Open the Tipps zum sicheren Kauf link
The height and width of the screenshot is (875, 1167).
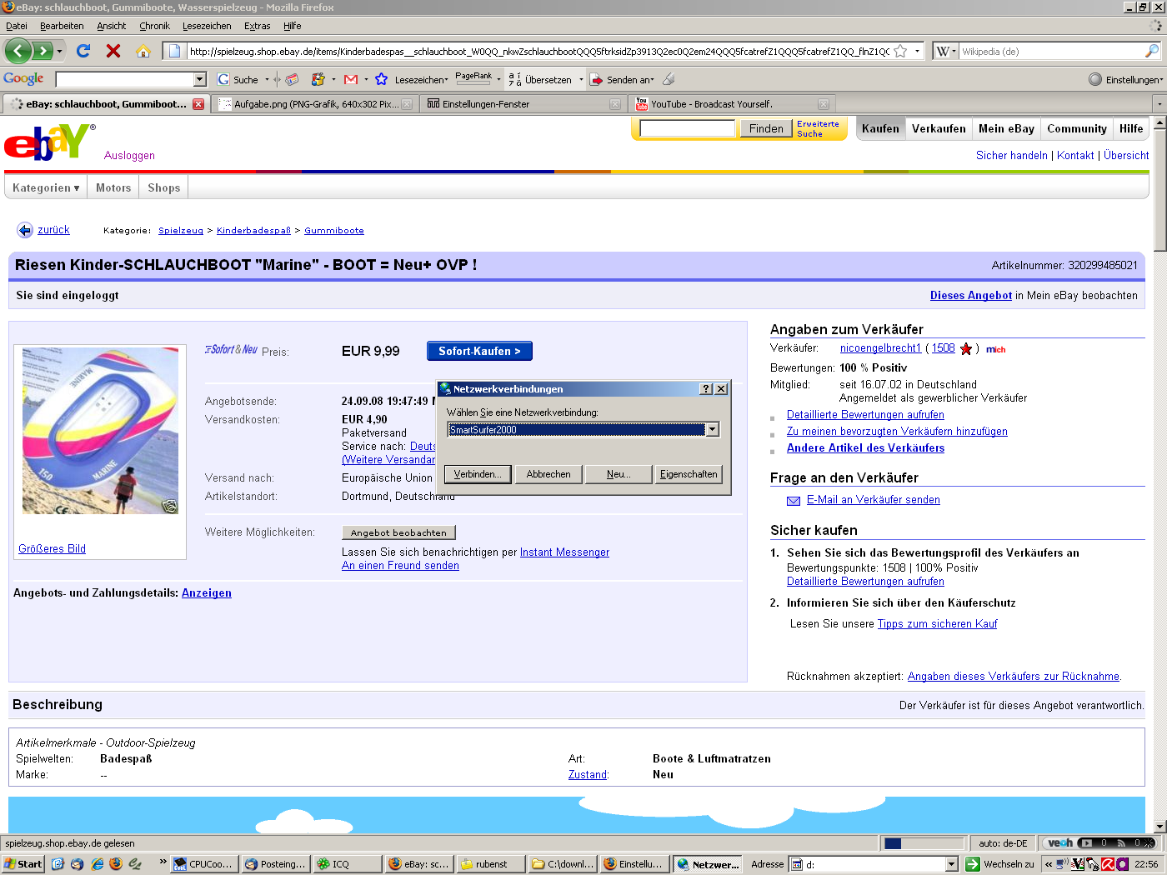(937, 624)
